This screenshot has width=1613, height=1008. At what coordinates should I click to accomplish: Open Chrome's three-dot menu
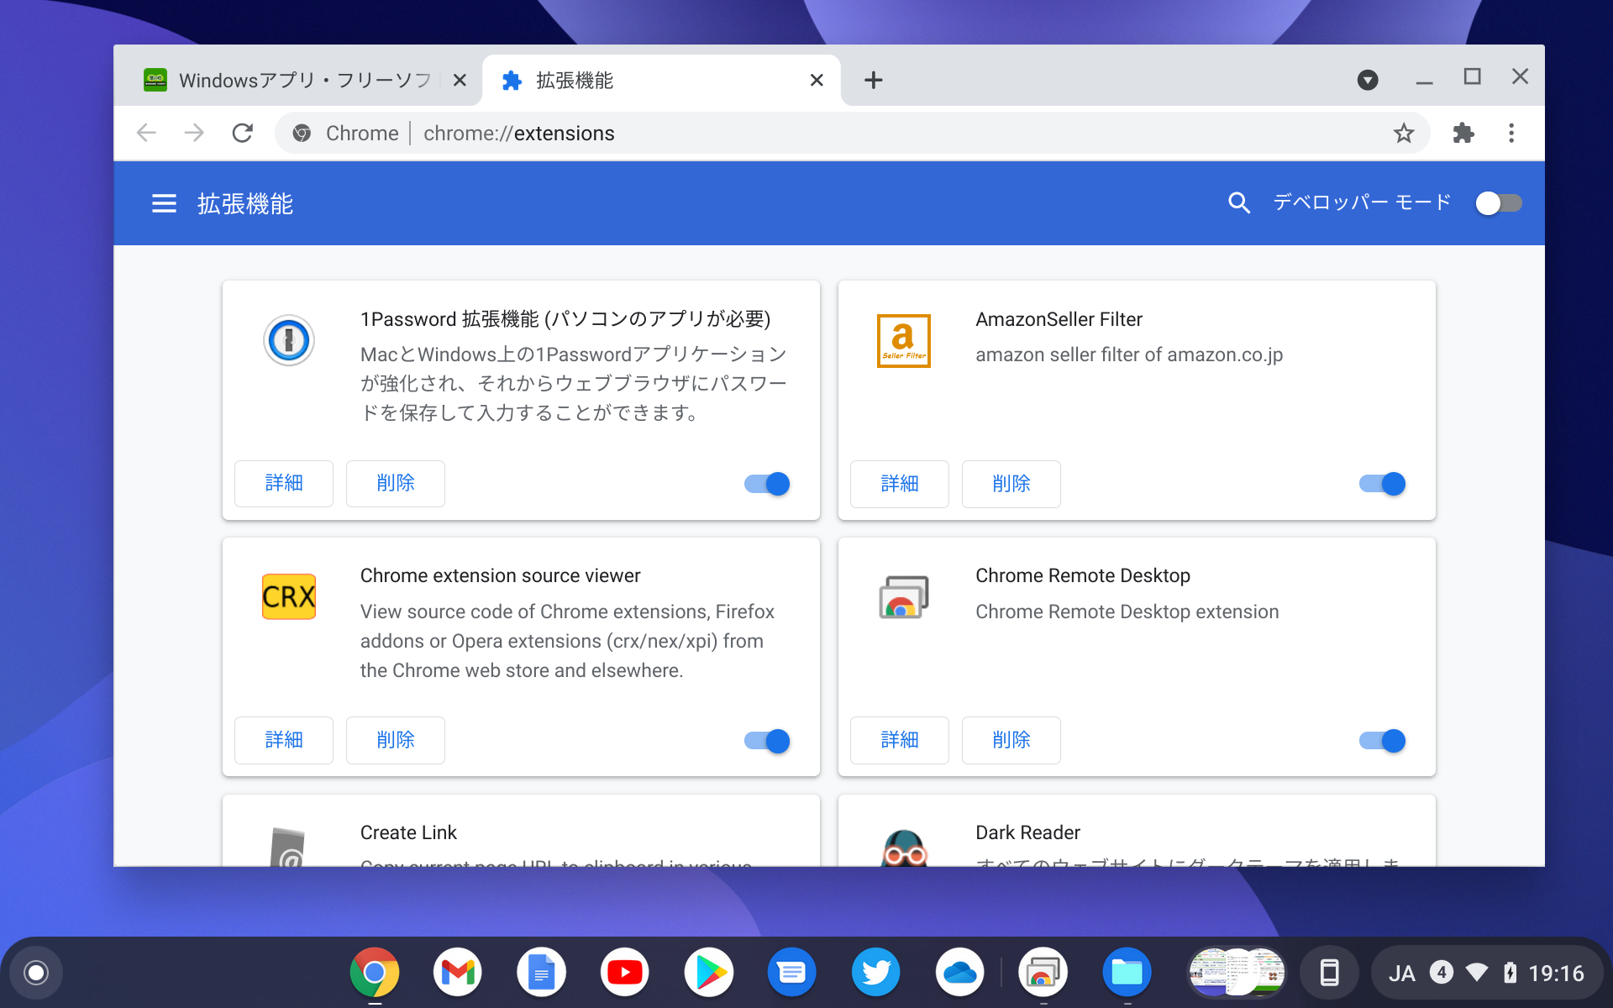coord(1511,133)
